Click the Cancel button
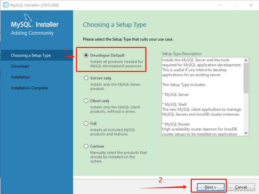This screenshot has height=194, width=259. click(241, 187)
